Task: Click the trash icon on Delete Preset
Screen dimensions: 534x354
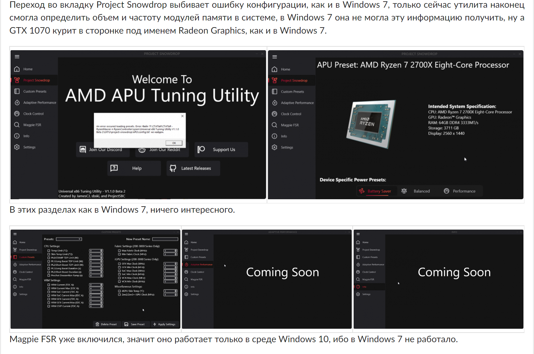Action: pyautogui.click(x=98, y=324)
